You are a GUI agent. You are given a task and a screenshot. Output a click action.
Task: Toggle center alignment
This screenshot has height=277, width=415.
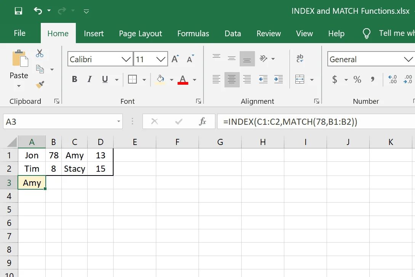[x=232, y=79]
